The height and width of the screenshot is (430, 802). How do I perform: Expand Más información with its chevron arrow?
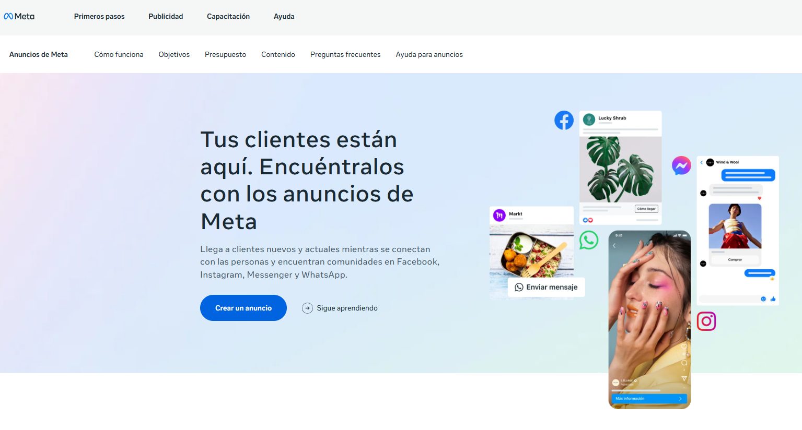[x=681, y=398]
